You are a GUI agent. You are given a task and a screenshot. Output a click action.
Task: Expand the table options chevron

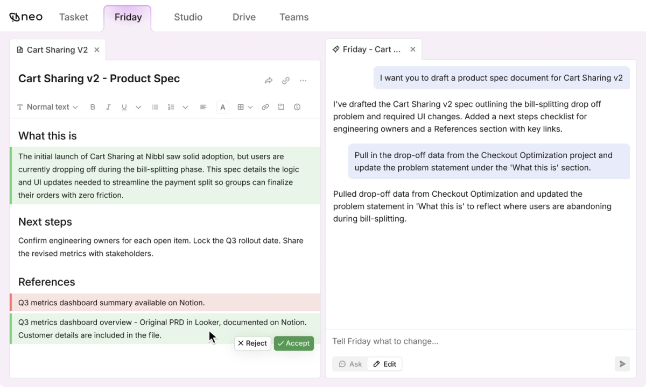click(x=250, y=107)
